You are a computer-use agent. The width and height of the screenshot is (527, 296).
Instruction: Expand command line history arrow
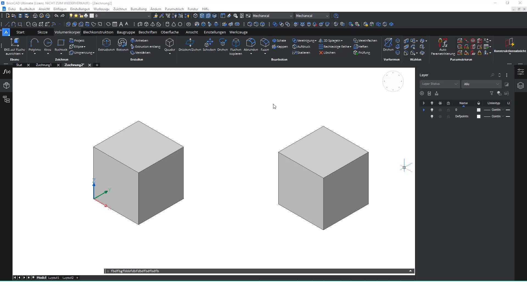(x=410, y=271)
